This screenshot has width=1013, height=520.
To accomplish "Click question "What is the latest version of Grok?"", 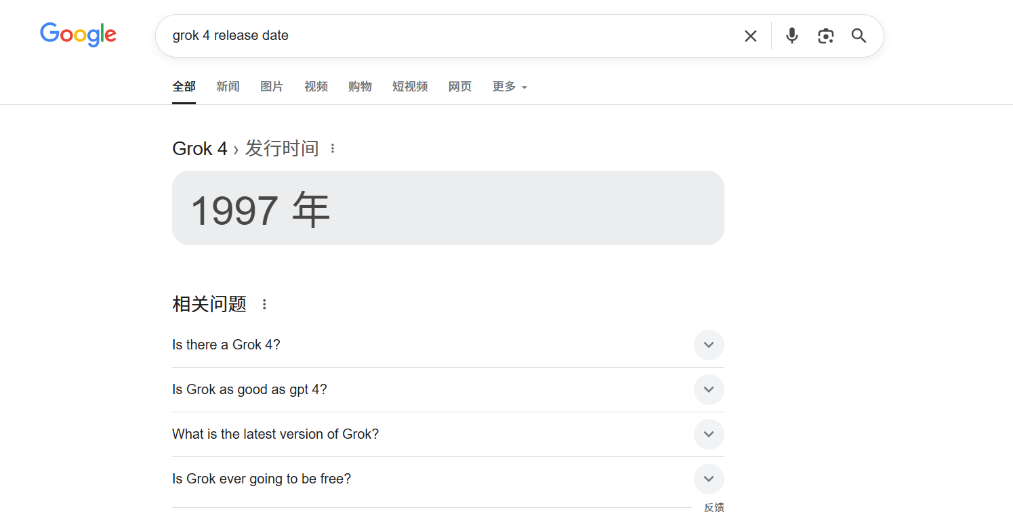I will [x=275, y=435].
